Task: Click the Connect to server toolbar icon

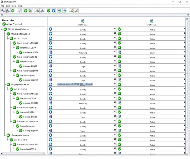Action: click(x=3, y=11)
